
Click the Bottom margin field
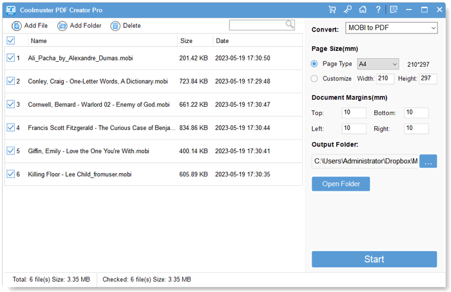tap(416, 113)
